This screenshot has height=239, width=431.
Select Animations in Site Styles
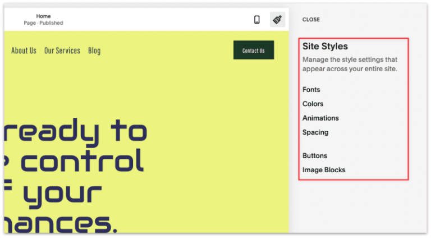point(320,118)
